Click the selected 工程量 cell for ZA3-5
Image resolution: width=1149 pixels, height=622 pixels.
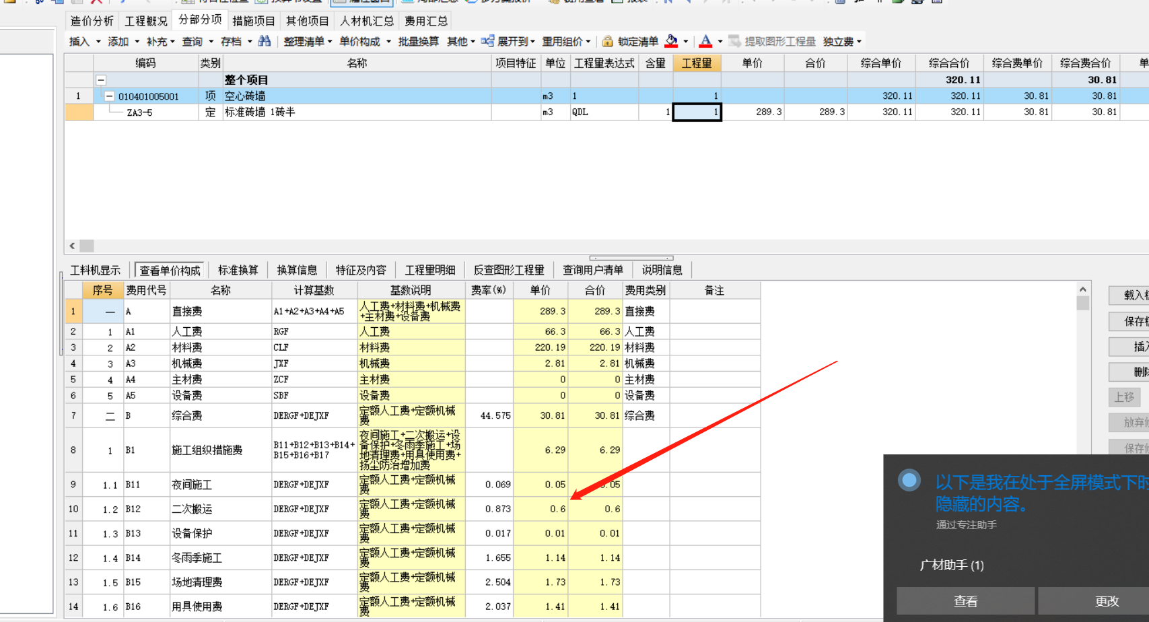697,112
